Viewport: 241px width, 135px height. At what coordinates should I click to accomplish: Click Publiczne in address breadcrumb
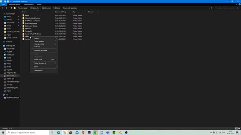[x=56, y=8]
